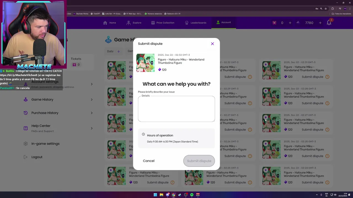Click the purple gem icon next to 120 in dialog
This screenshot has height=198, width=353.
pyautogui.click(x=159, y=70)
